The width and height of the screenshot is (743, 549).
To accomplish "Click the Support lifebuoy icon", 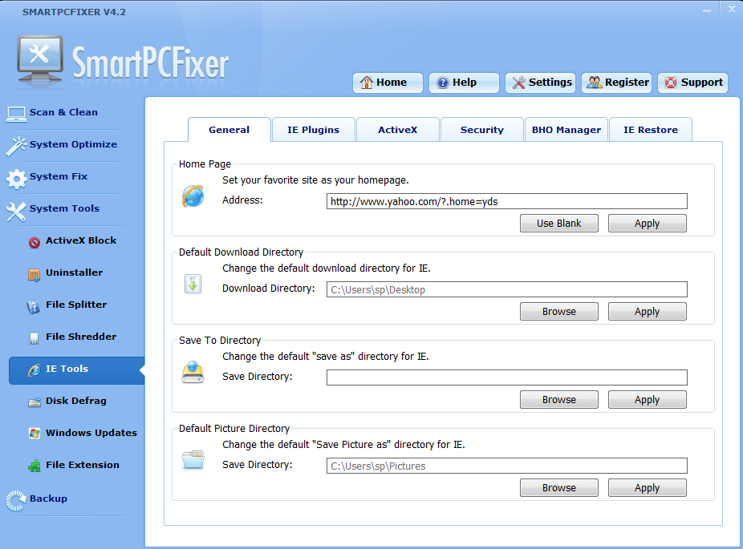I will (x=671, y=83).
